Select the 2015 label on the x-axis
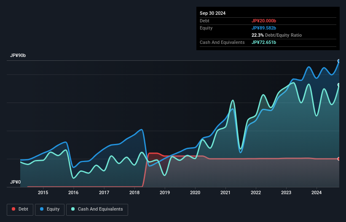This screenshot has height=222, width=346. (43, 193)
